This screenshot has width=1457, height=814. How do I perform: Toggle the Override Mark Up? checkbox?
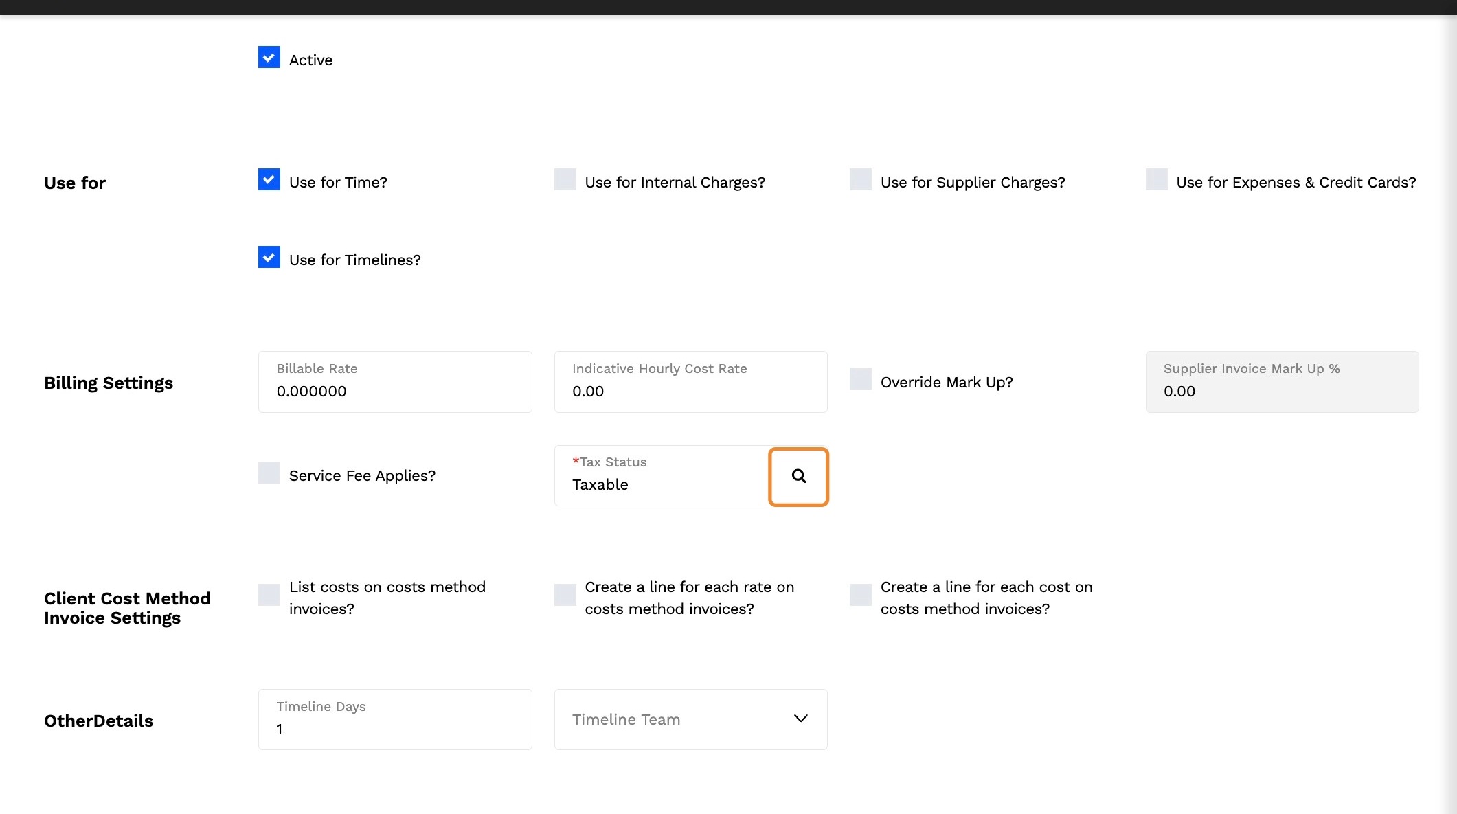pyautogui.click(x=861, y=380)
